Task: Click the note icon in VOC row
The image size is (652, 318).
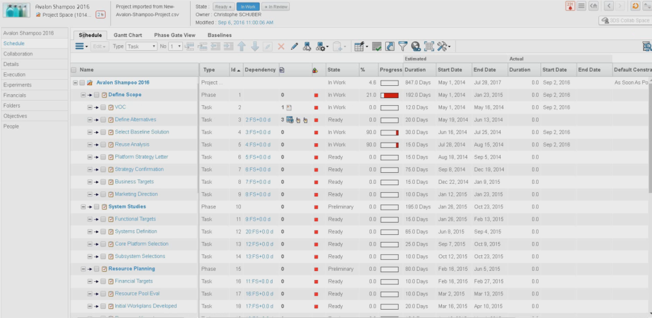Action: coord(289,107)
